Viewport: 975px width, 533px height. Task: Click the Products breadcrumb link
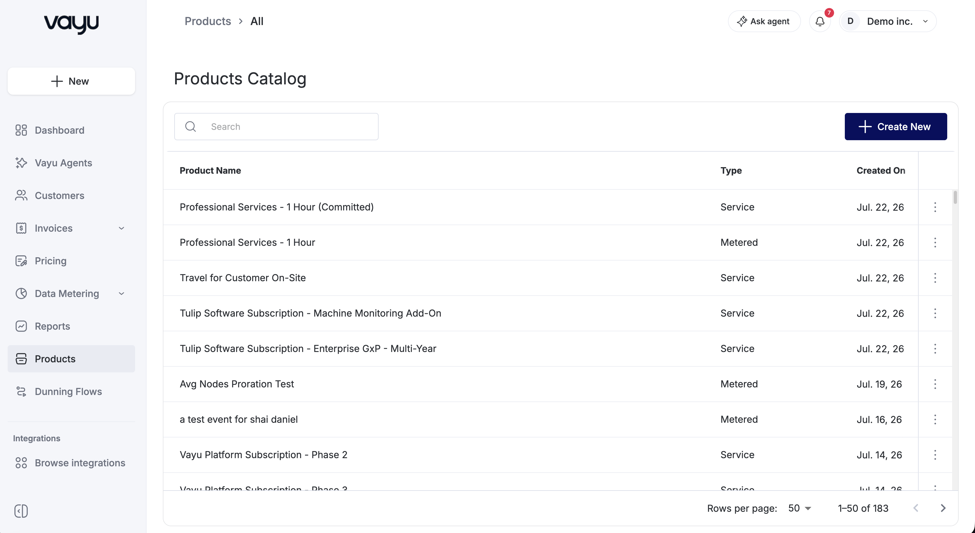coord(208,21)
